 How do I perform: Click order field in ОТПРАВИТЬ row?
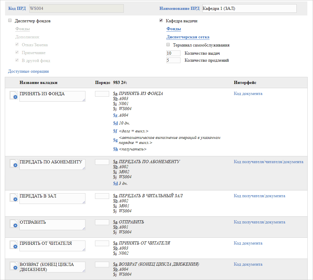(102, 222)
